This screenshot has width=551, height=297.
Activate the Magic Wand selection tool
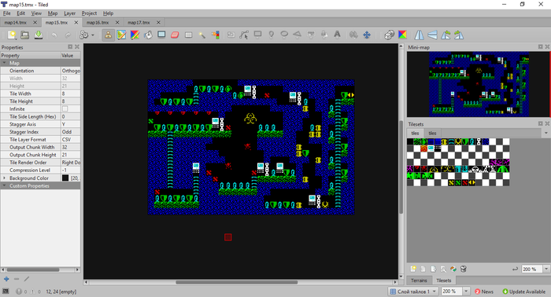click(x=202, y=35)
